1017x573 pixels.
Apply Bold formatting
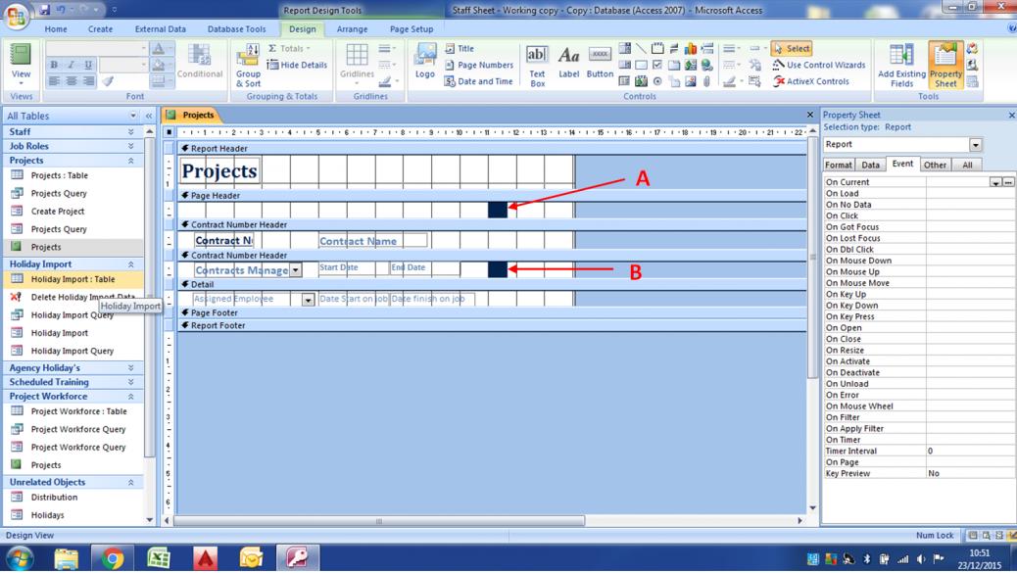[x=54, y=65]
